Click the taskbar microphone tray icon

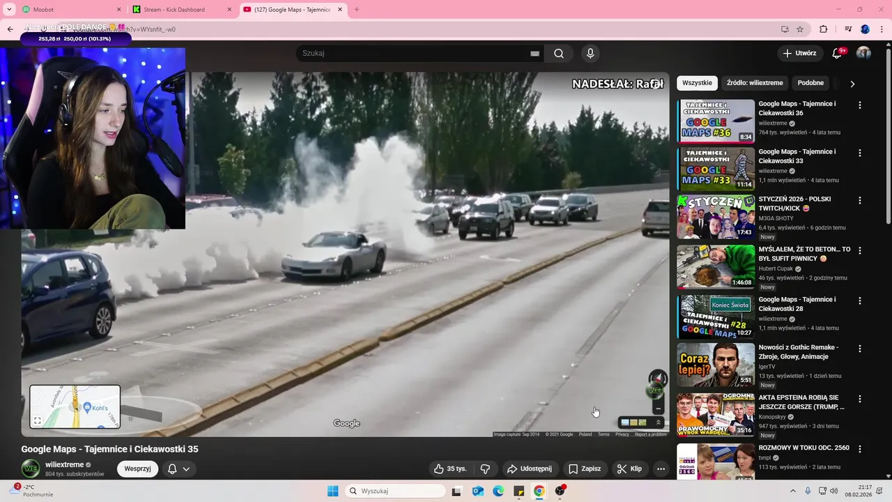[x=808, y=491]
